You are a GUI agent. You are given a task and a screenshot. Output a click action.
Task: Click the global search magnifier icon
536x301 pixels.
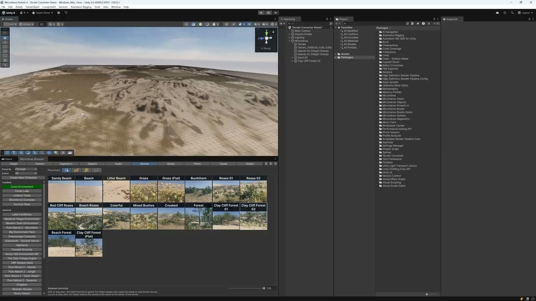click(x=512, y=13)
